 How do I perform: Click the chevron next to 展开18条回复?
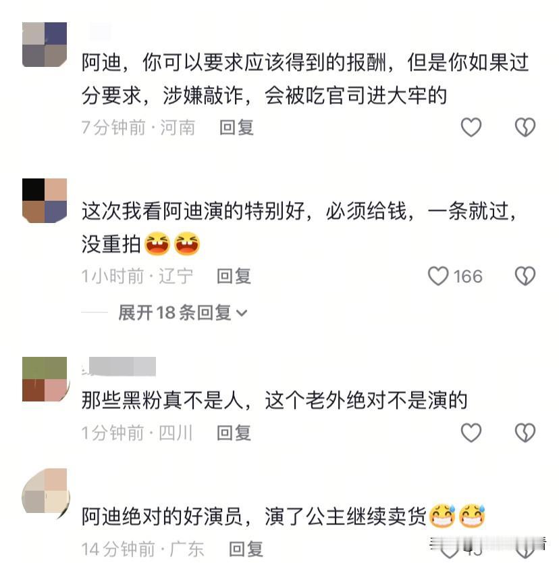tap(242, 313)
